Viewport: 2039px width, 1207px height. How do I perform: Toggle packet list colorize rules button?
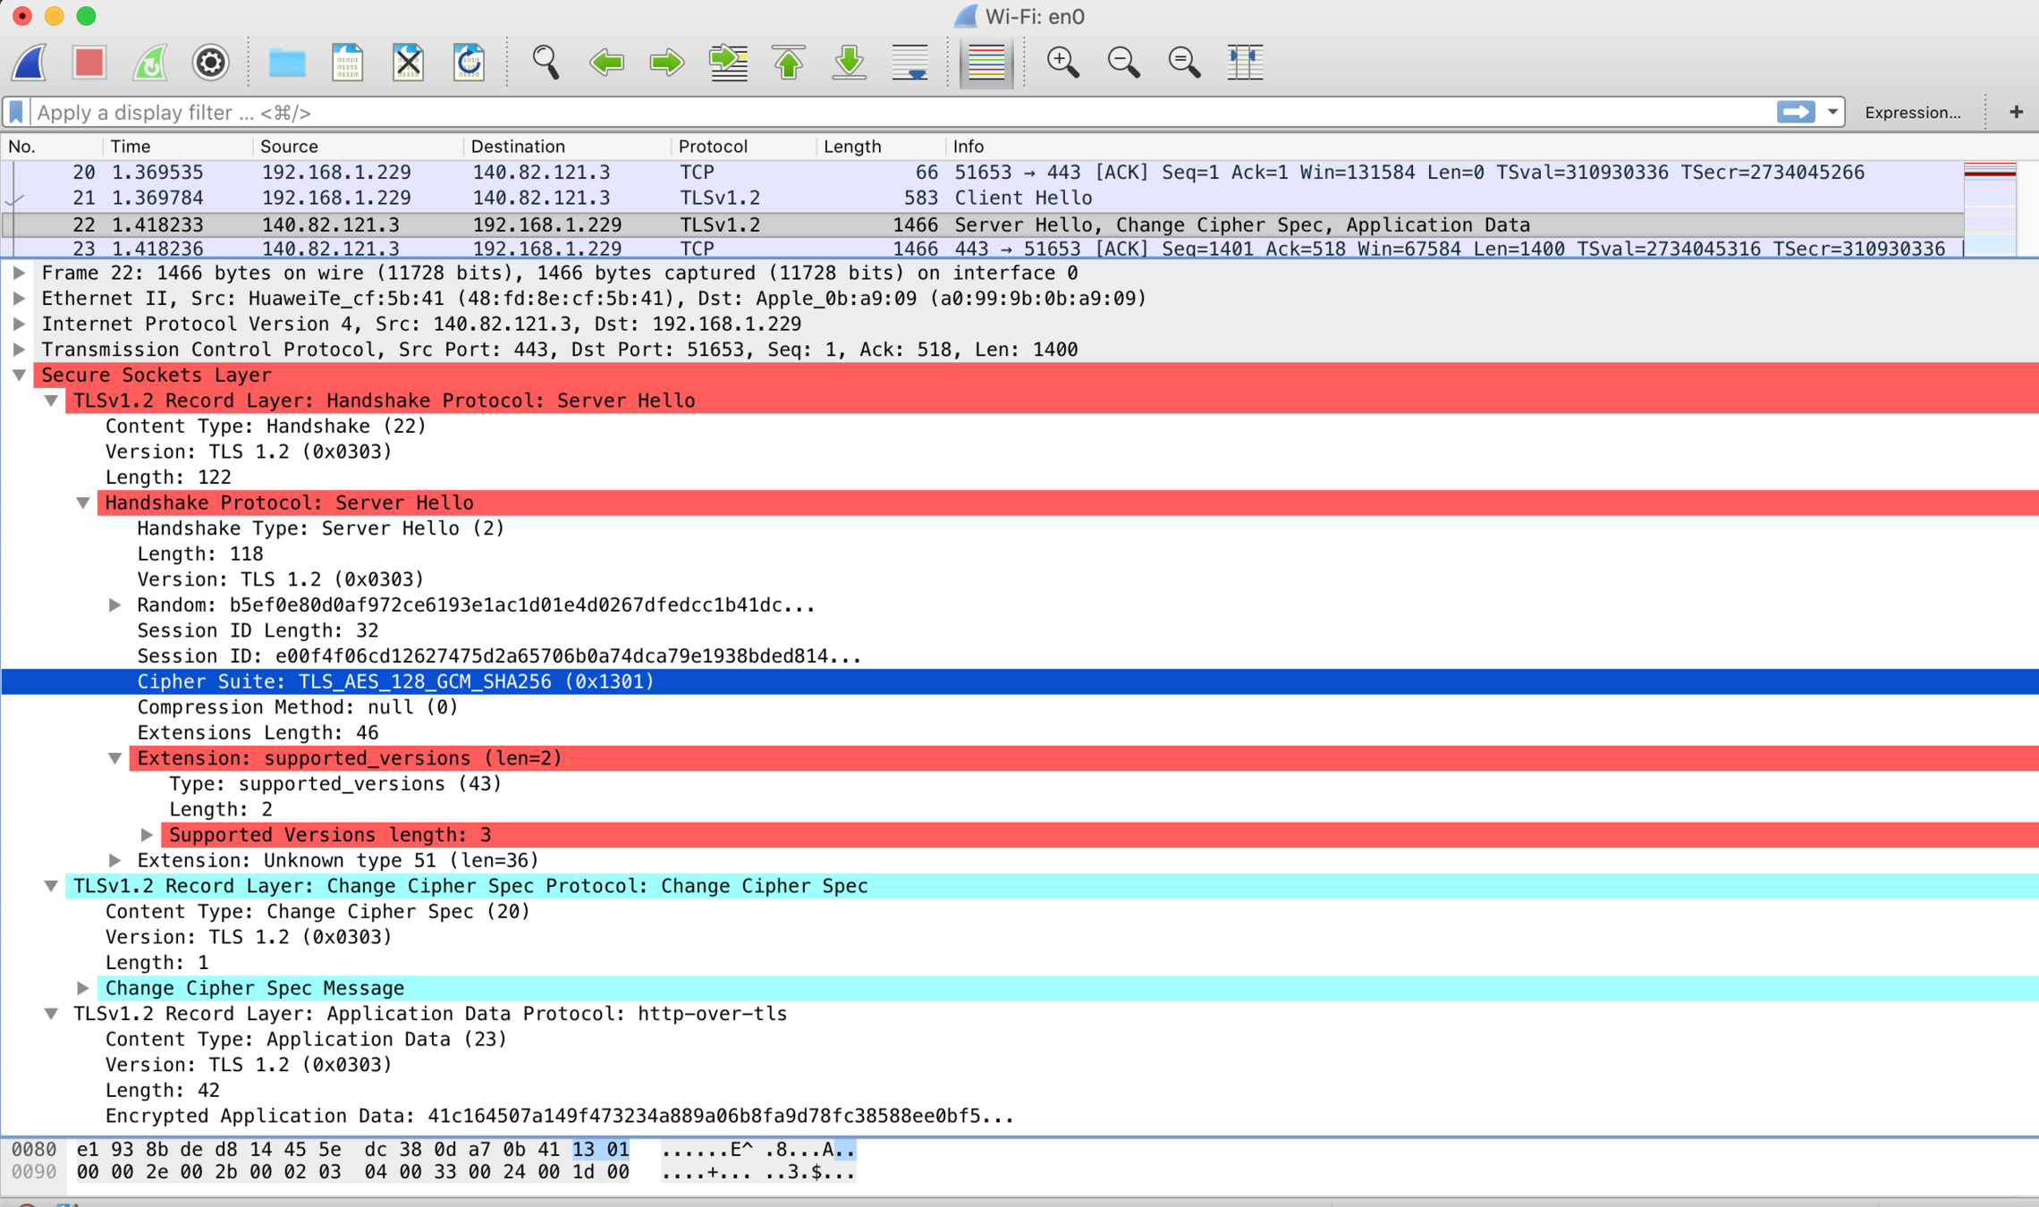click(x=986, y=62)
